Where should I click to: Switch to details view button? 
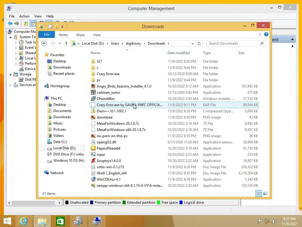pyautogui.click(x=259, y=193)
